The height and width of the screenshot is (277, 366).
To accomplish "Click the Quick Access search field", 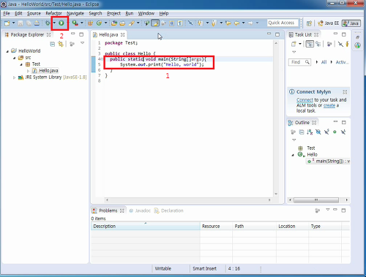I will [283, 23].
